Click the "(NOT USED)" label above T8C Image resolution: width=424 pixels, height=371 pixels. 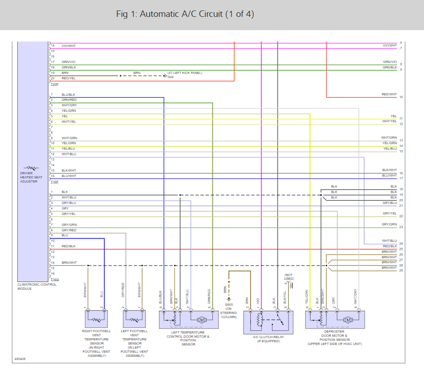click(289, 277)
